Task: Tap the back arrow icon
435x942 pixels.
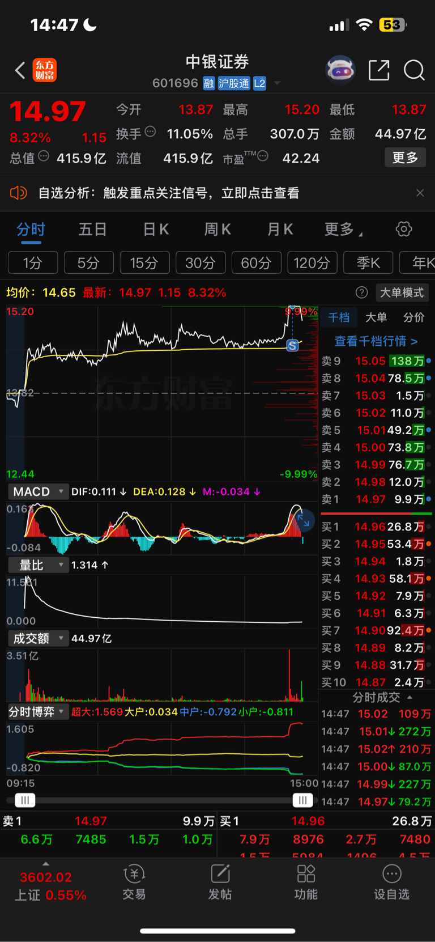Action: point(20,70)
